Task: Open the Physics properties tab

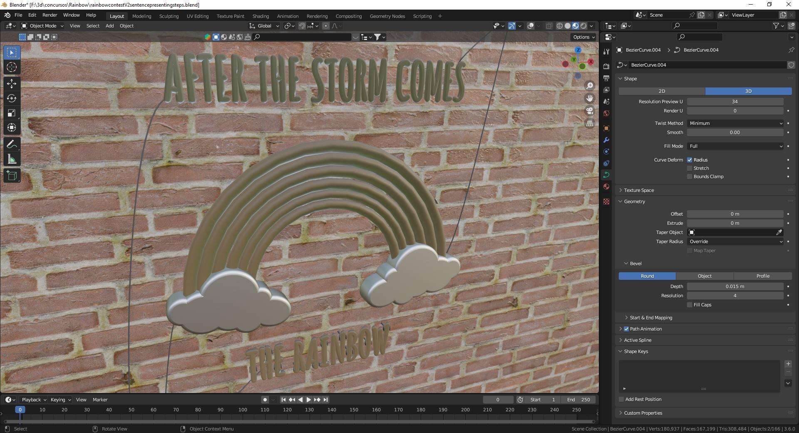Action: coord(606,152)
